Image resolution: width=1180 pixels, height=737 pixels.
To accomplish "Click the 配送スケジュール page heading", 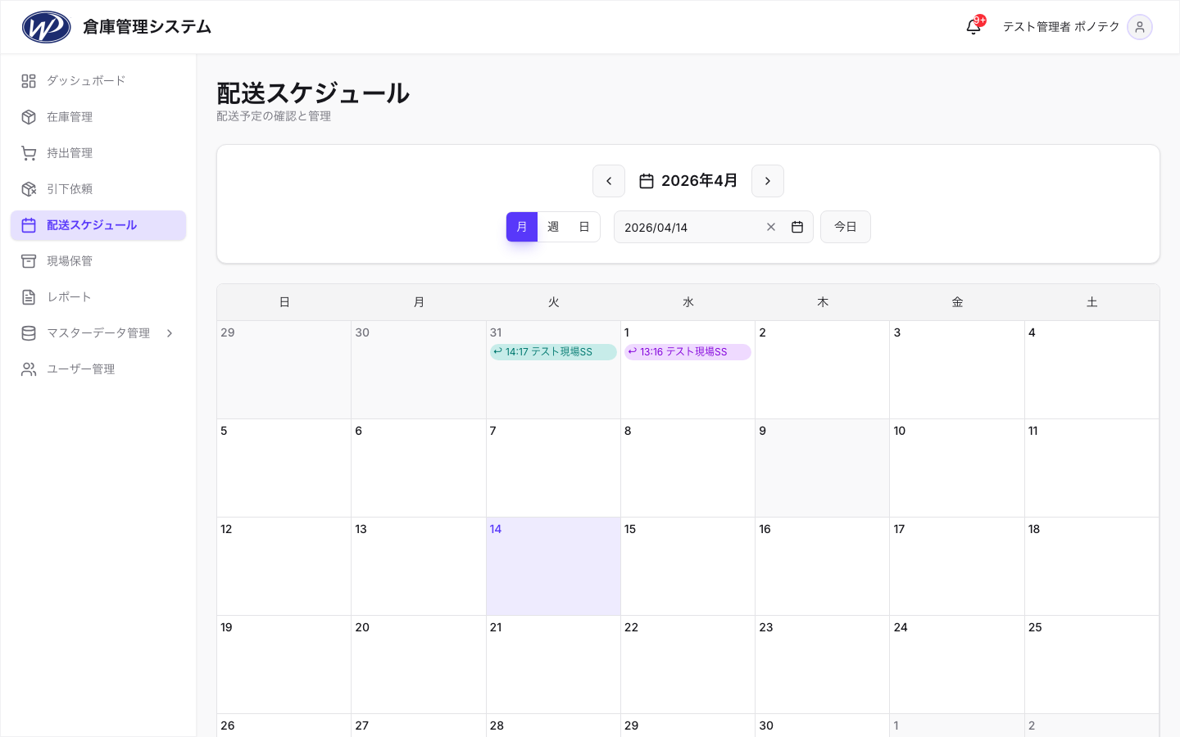I will click(x=313, y=93).
